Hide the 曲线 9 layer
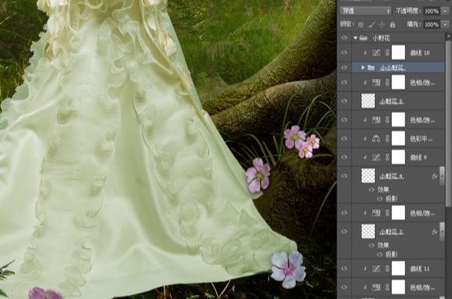 (x=344, y=157)
